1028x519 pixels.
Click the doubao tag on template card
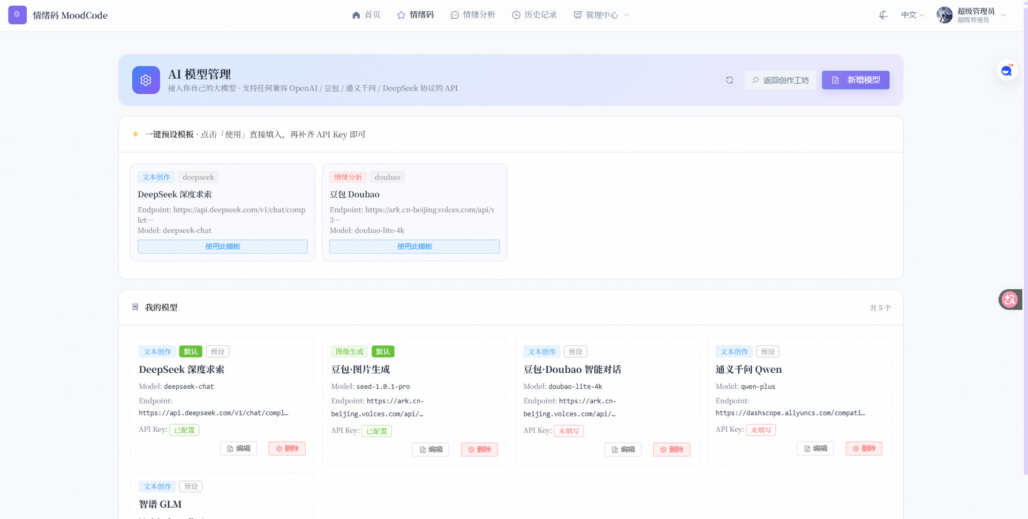click(387, 177)
